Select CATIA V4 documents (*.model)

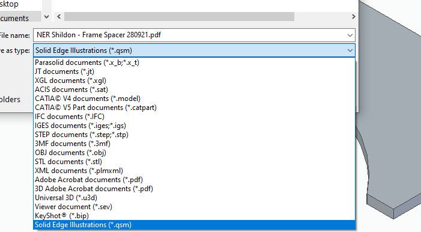(x=194, y=99)
